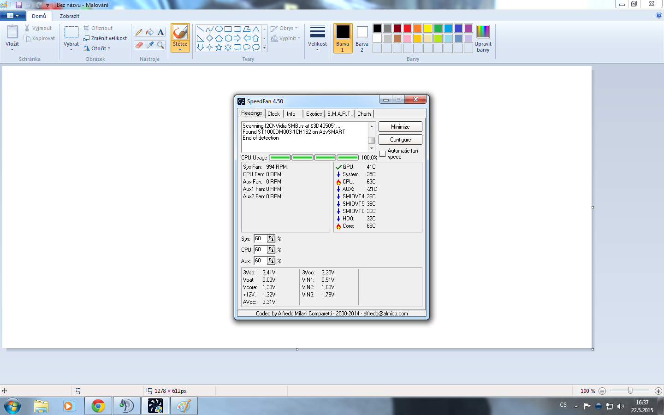The width and height of the screenshot is (664, 415).
Task: Click the zoom slider handle
Action: coord(630,391)
